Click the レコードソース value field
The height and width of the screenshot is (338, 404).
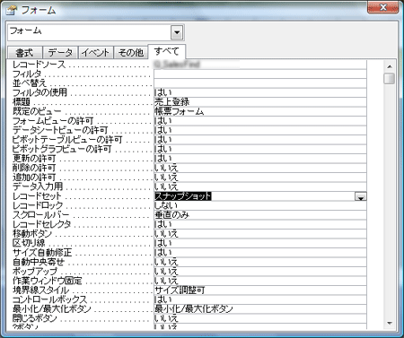tap(260, 65)
